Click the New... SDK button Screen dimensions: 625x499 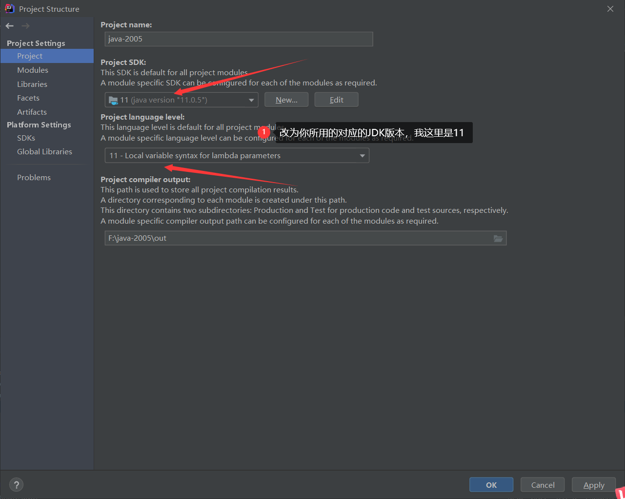[x=286, y=99]
